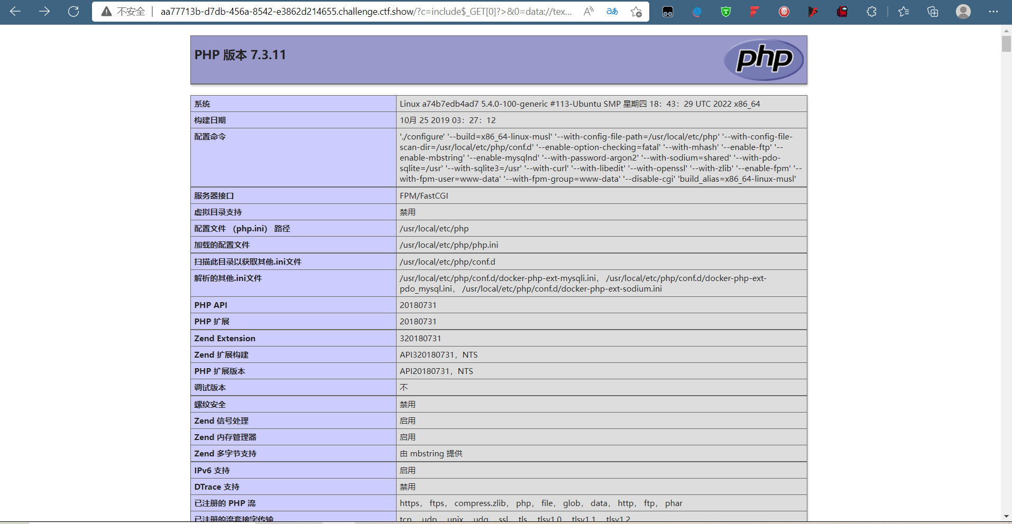Open the Read aloud icon
Image resolution: width=1012 pixels, height=524 pixels.
(588, 12)
